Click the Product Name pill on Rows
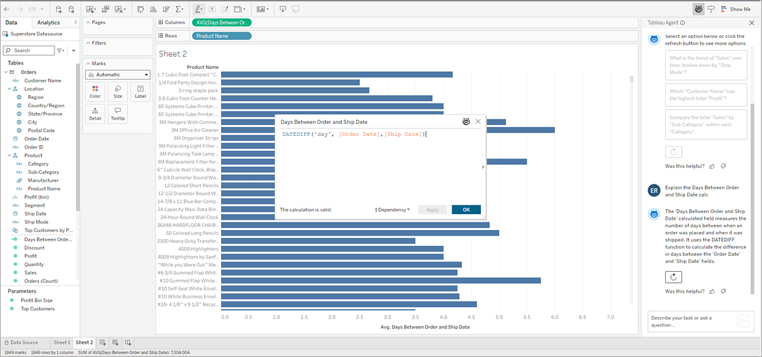The height and width of the screenshot is (357, 762). click(x=222, y=36)
